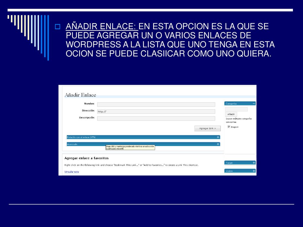Click the Descripción: label

[x=87, y=118]
